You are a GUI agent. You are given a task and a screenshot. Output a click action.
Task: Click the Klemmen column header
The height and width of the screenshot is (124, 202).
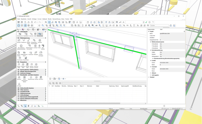[x=90, y=86]
